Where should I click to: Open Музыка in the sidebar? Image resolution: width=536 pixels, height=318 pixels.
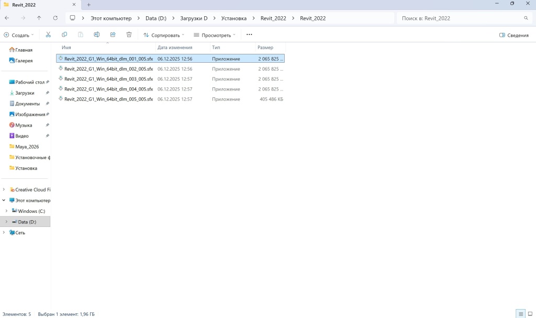tap(21, 126)
